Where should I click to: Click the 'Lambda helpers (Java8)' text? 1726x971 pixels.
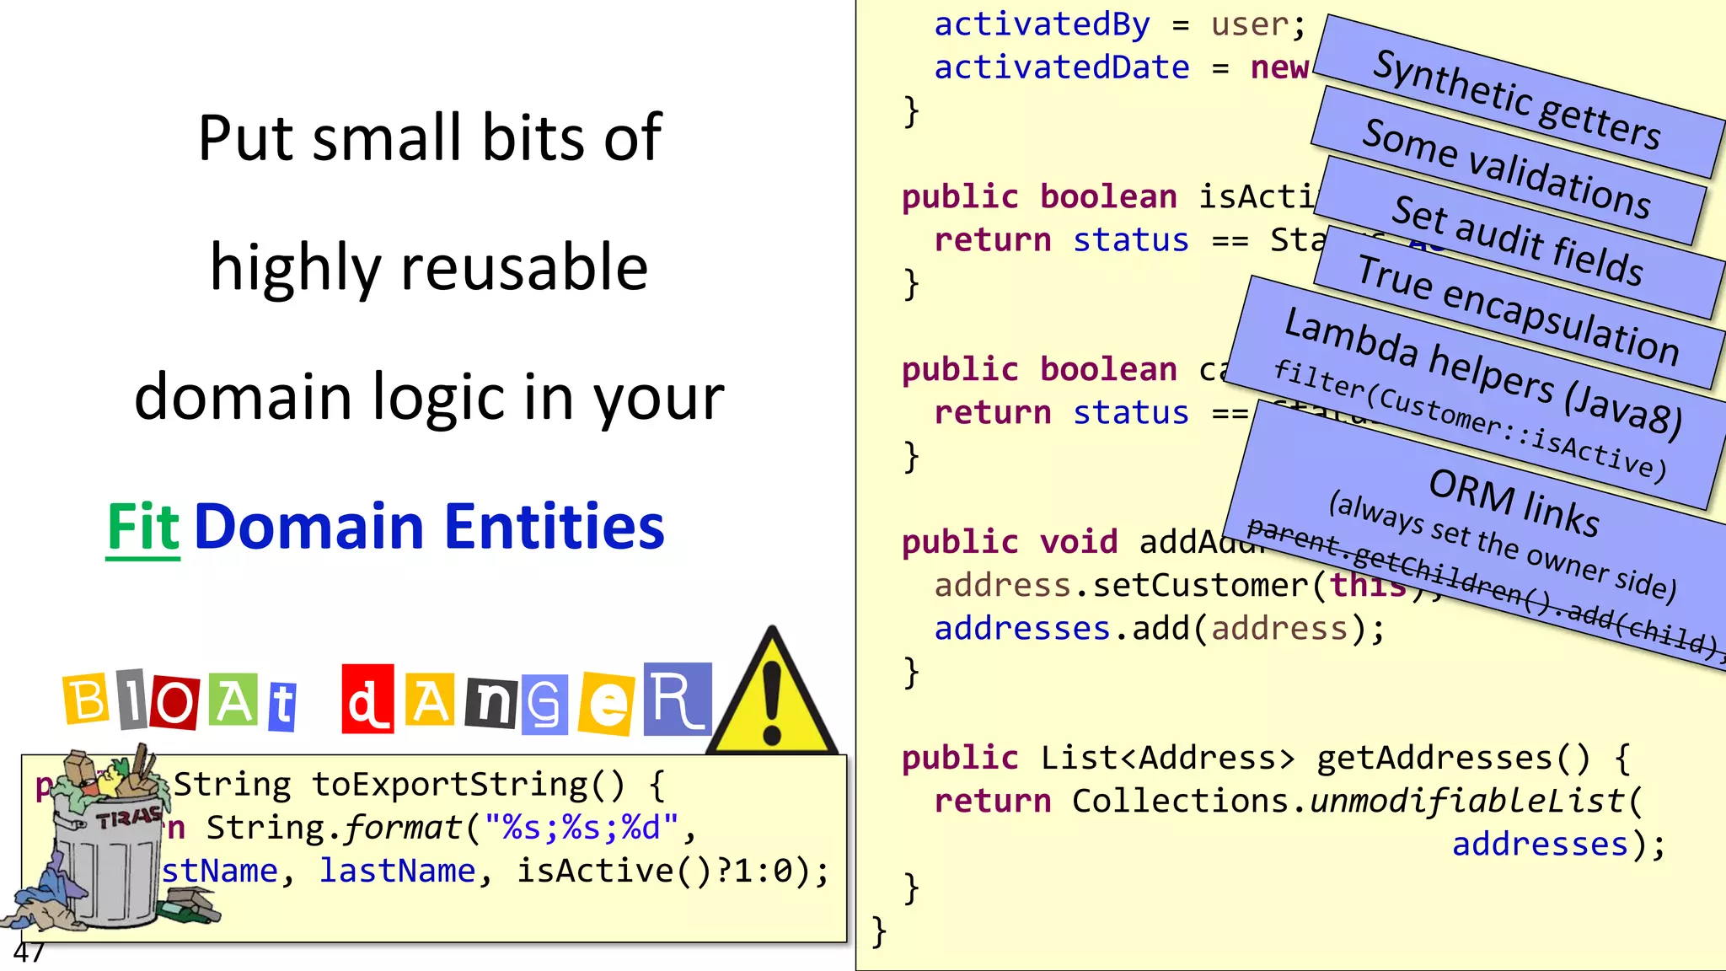click(1483, 373)
